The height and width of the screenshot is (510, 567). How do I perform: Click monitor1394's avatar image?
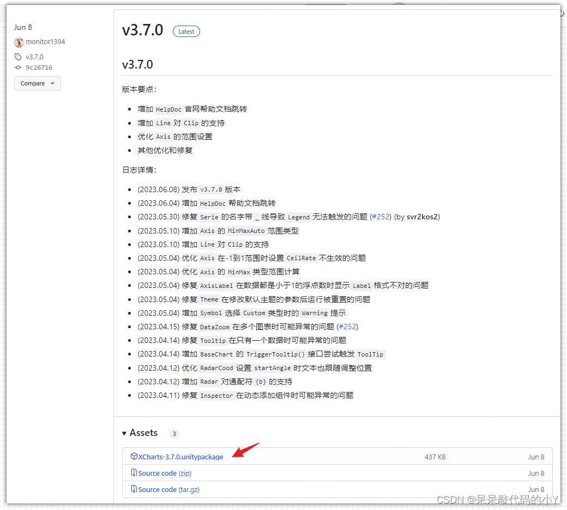click(19, 42)
